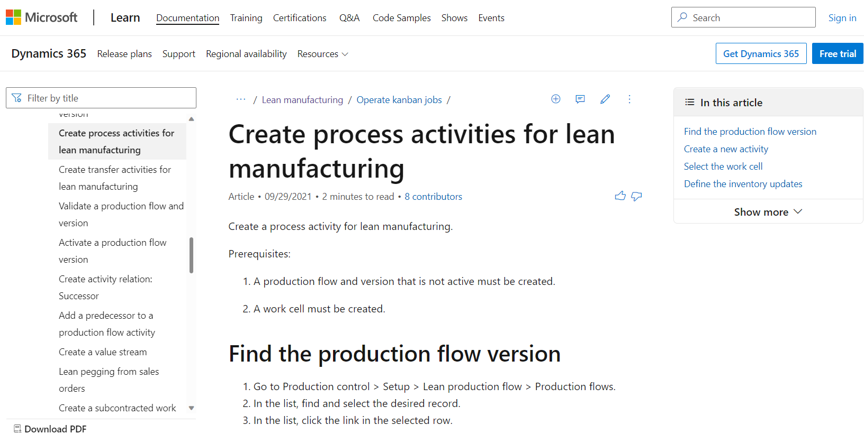This screenshot has height=434, width=864.
Task: Open the more actions vertical dots
Action: (x=629, y=99)
